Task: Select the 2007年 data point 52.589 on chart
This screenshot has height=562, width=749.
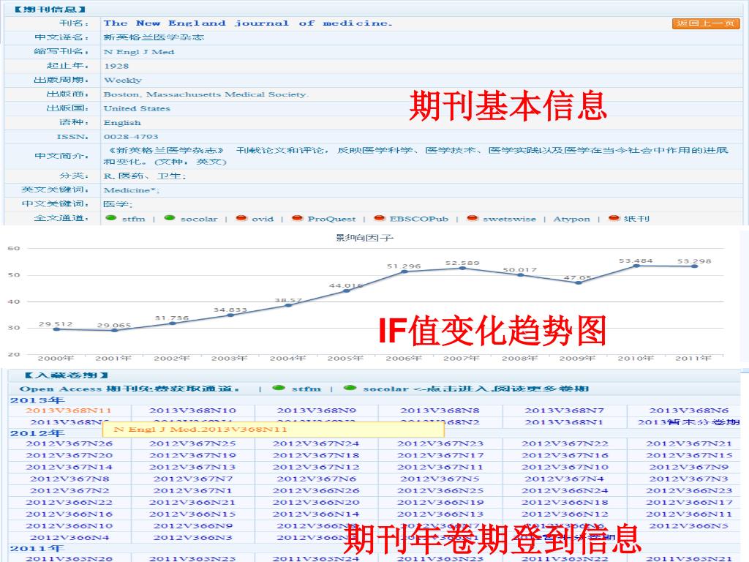Action: 462,268
